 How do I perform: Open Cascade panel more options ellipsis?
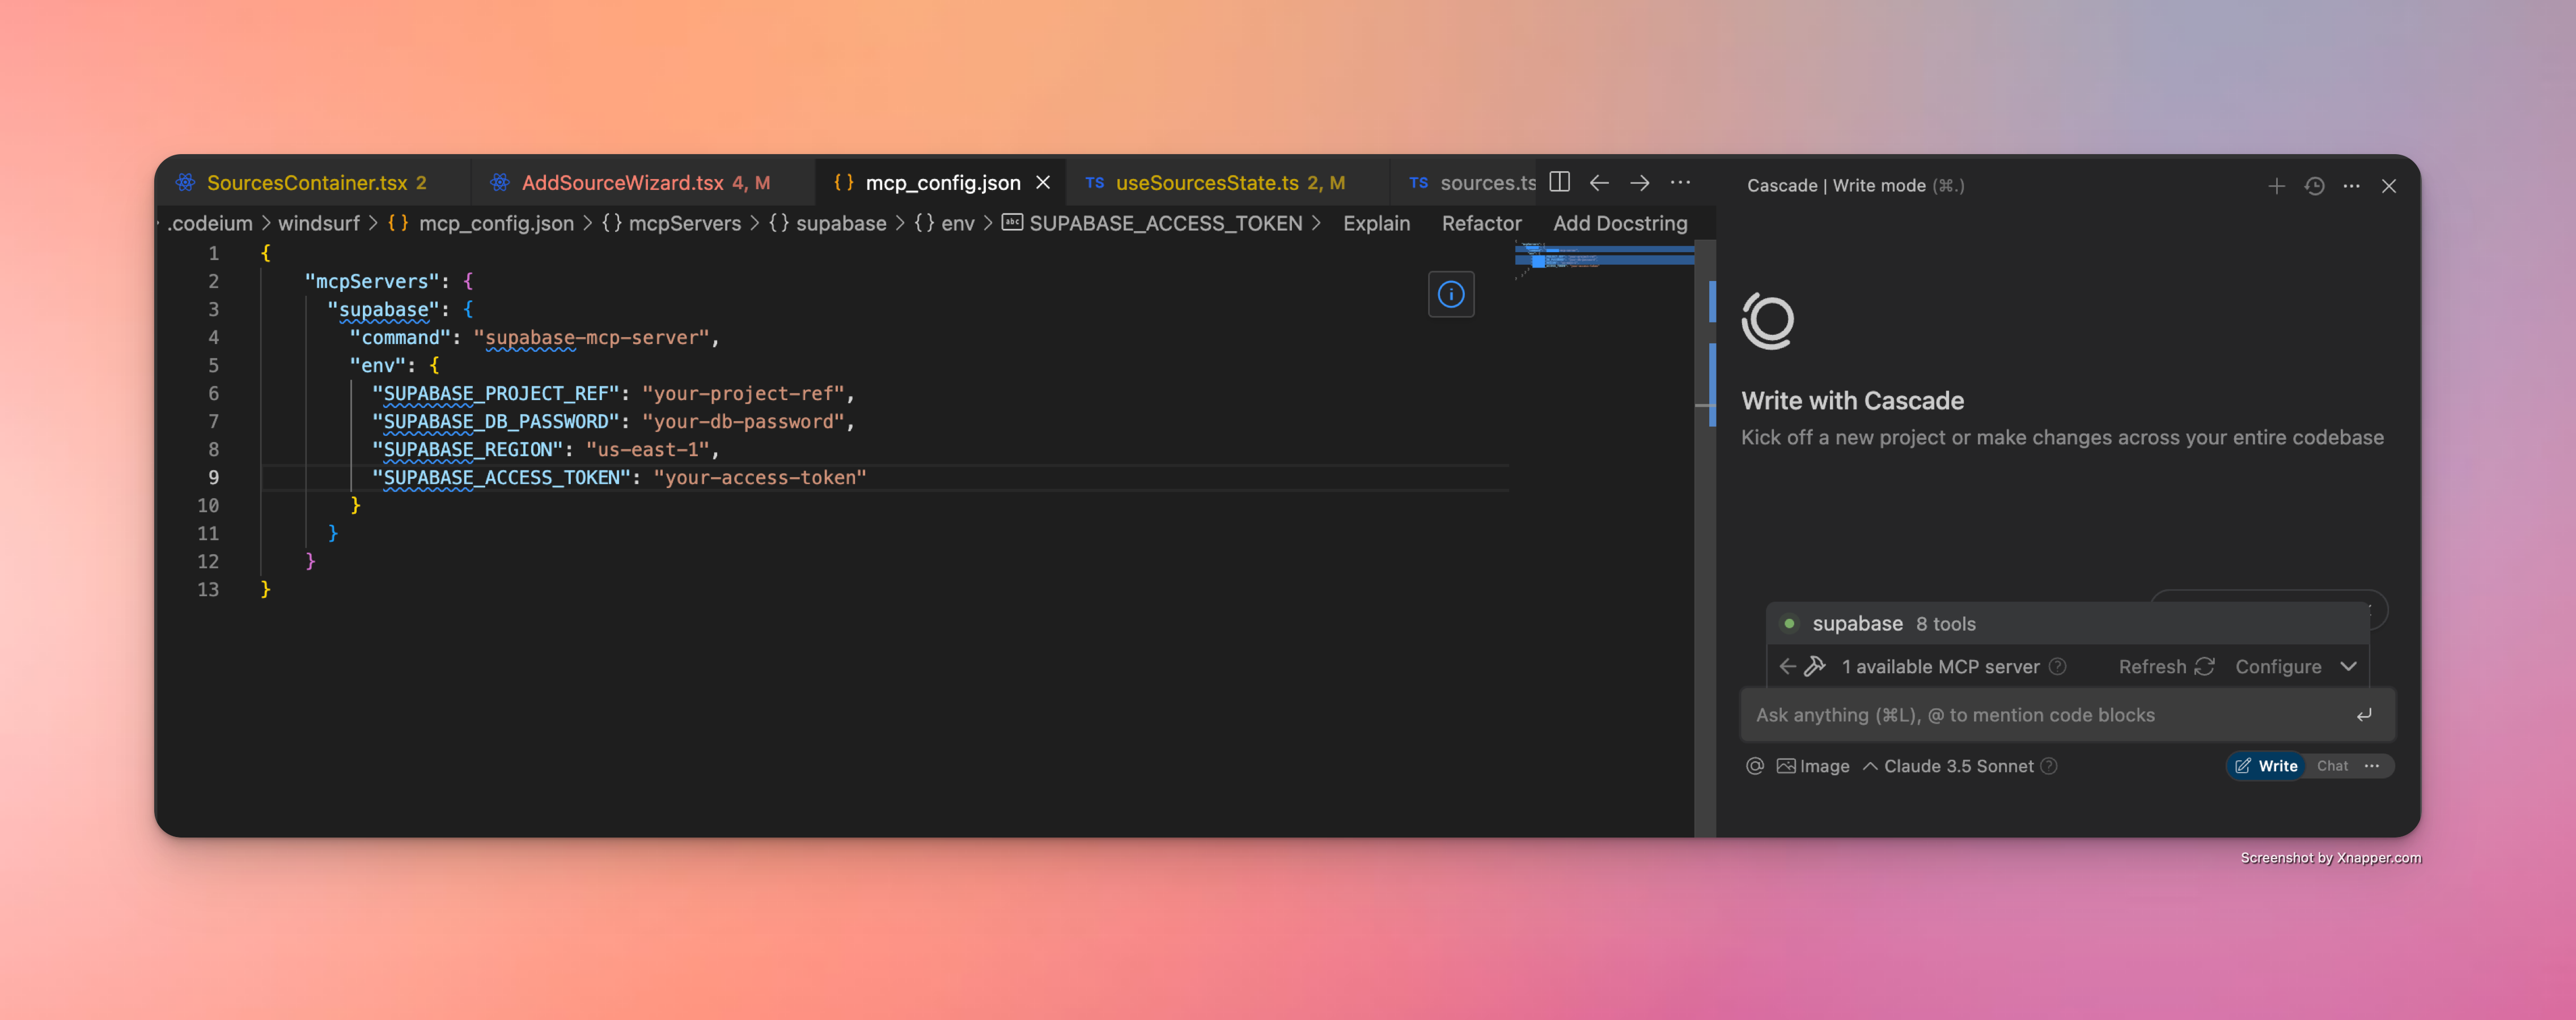coord(2352,185)
